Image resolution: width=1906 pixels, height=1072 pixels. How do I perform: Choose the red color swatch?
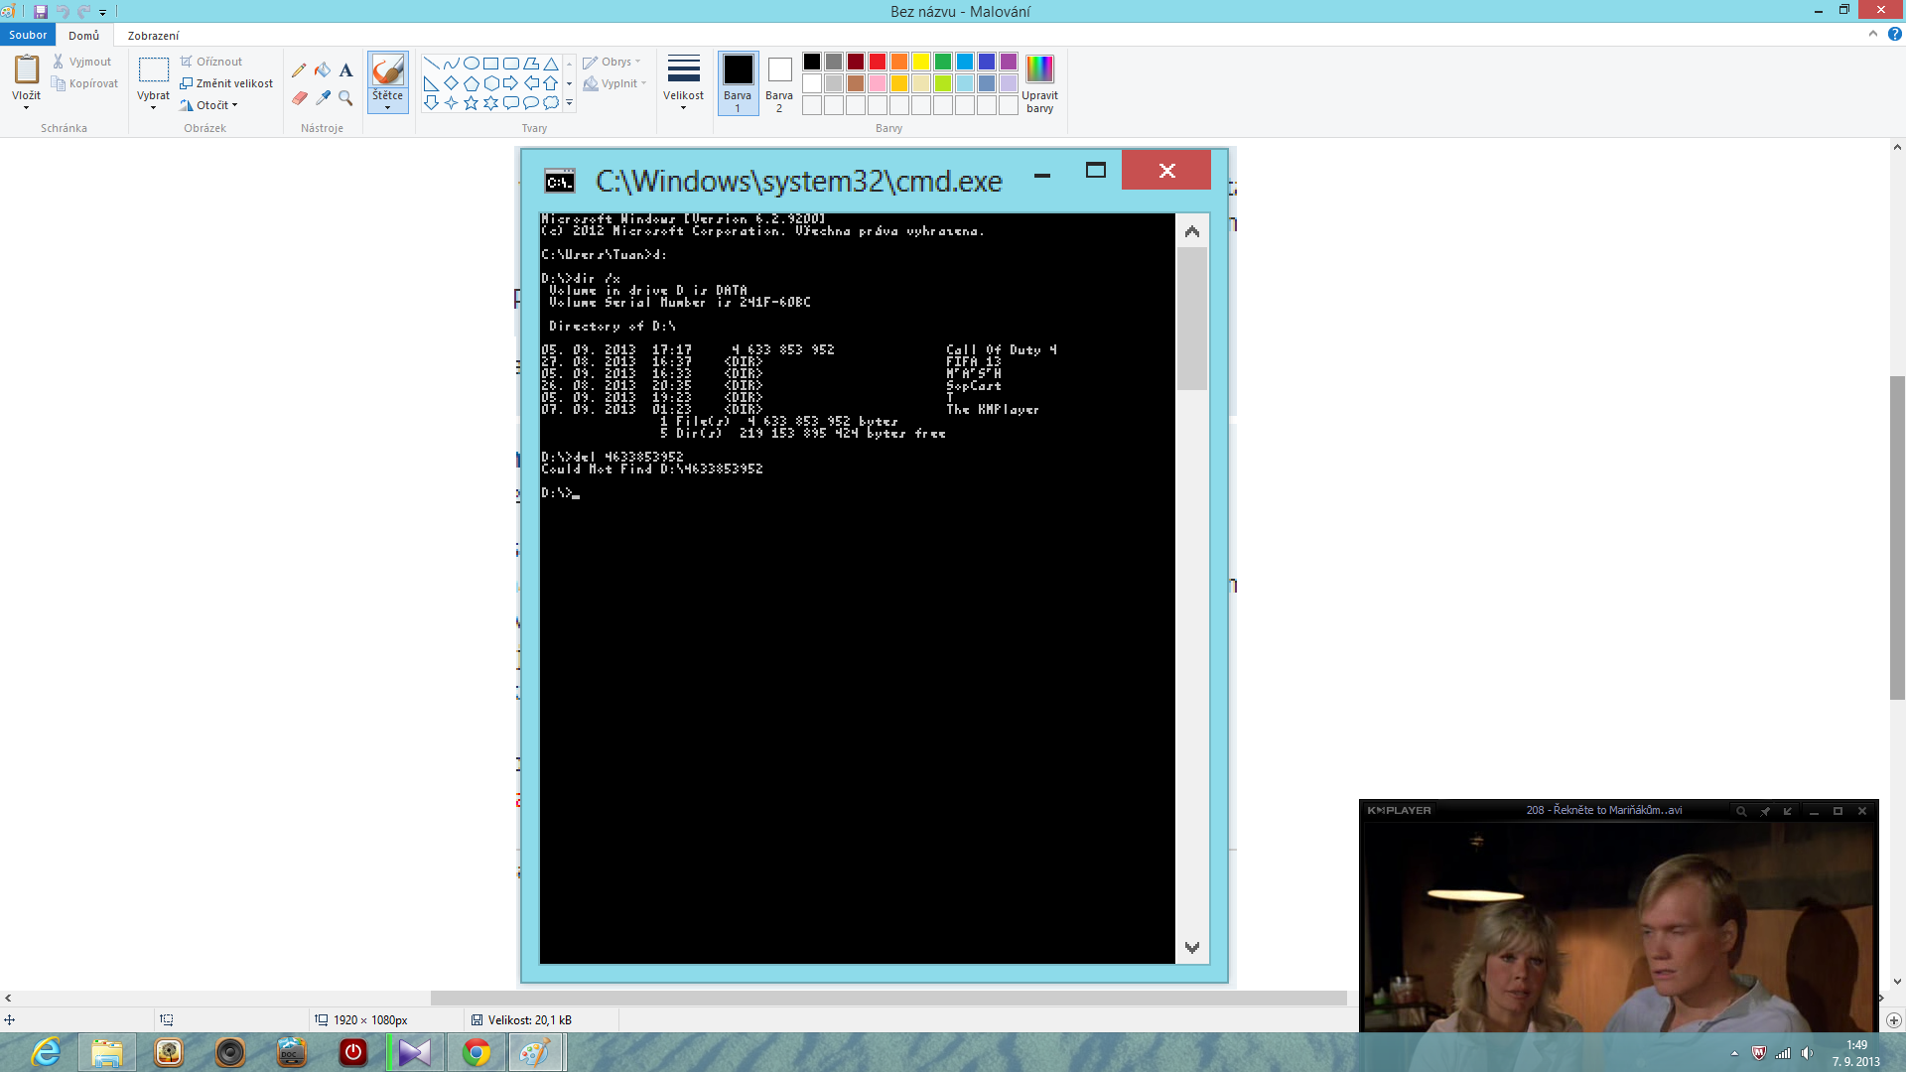click(x=878, y=62)
